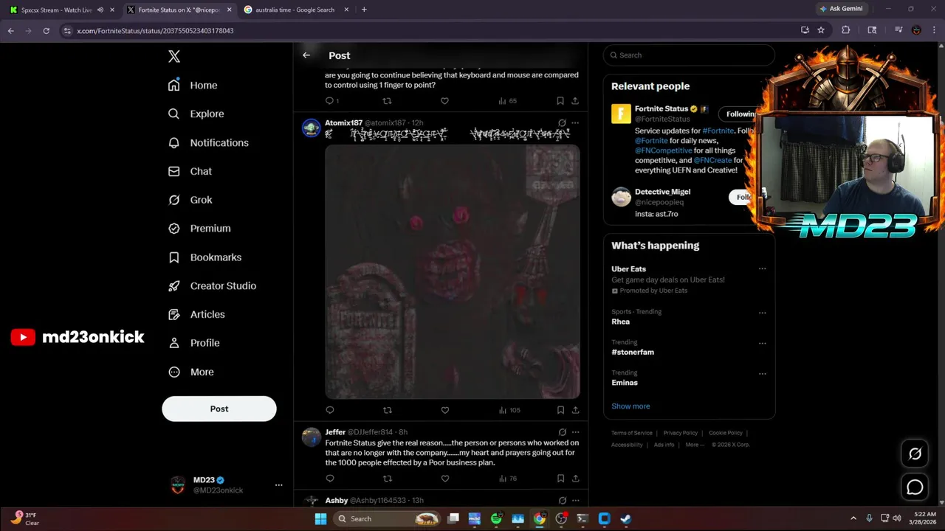Open Atomix187's profile avatar
The image size is (945, 531).
pyautogui.click(x=312, y=128)
